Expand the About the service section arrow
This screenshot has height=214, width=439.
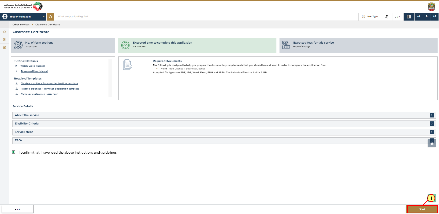pos(432,115)
